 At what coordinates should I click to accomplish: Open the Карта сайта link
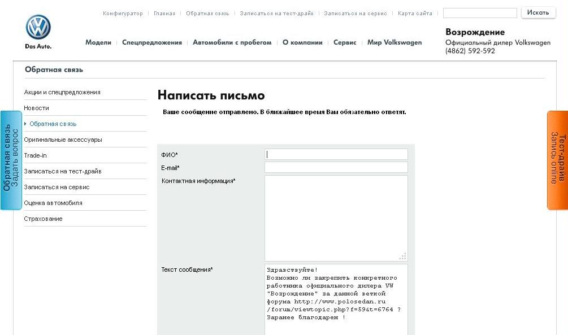click(415, 14)
